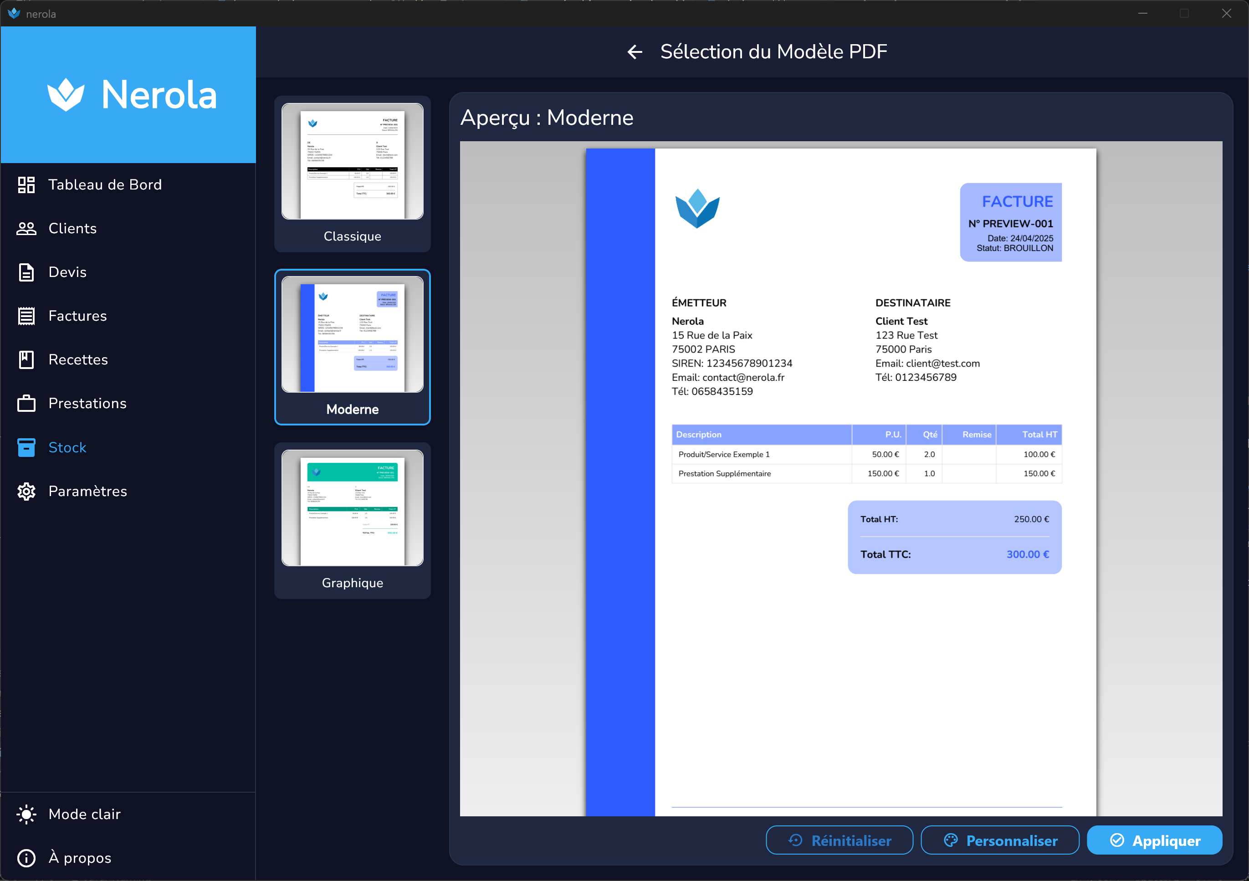Image resolution: width=1249 pixels, height=881 pixels.
Task: Click the Nerola logo in the sidebar header
Action: click(x=132, y=95)
